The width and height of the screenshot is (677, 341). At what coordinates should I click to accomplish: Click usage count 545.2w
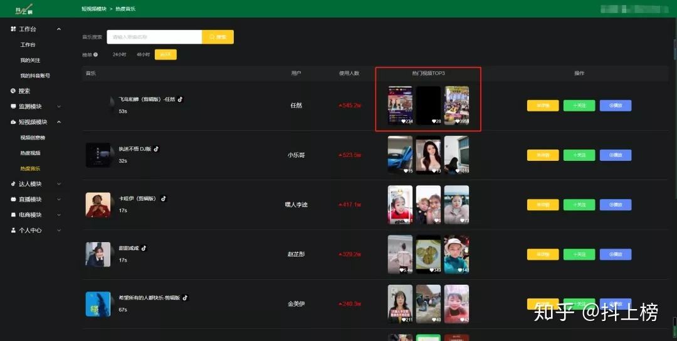(x=349, y=106)
